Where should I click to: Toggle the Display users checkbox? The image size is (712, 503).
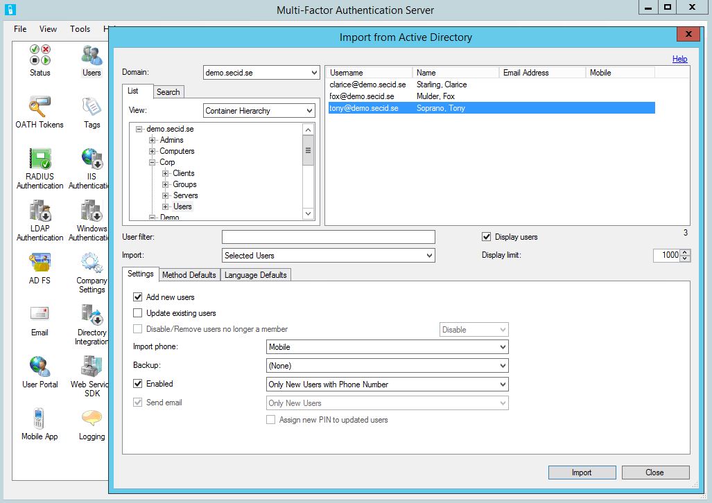point(486,236)
